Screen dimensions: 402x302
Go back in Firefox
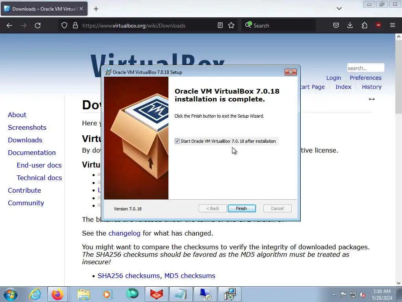click(x=9, y=26)
